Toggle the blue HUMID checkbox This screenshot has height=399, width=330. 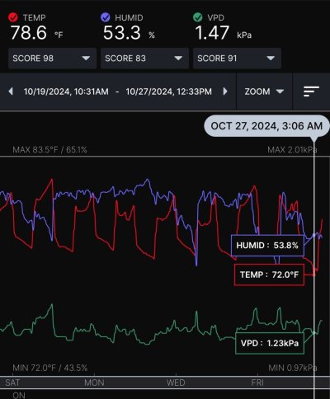[x=106, y=17]
